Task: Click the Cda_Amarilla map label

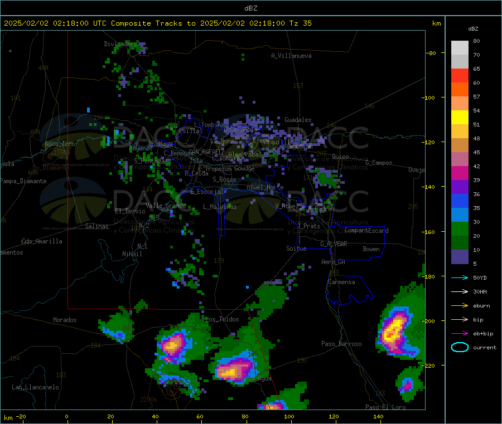Action: click(x=42, y=241)
